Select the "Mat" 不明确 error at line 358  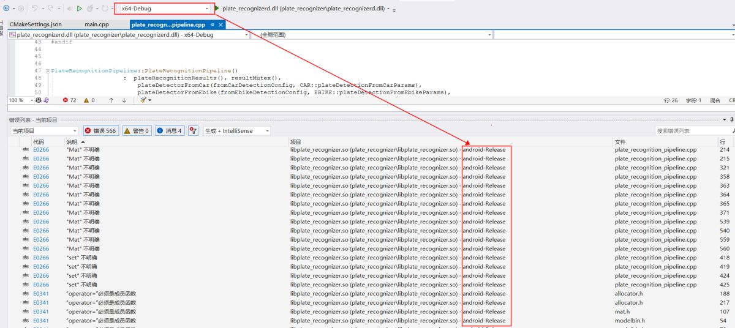(83, 176)
